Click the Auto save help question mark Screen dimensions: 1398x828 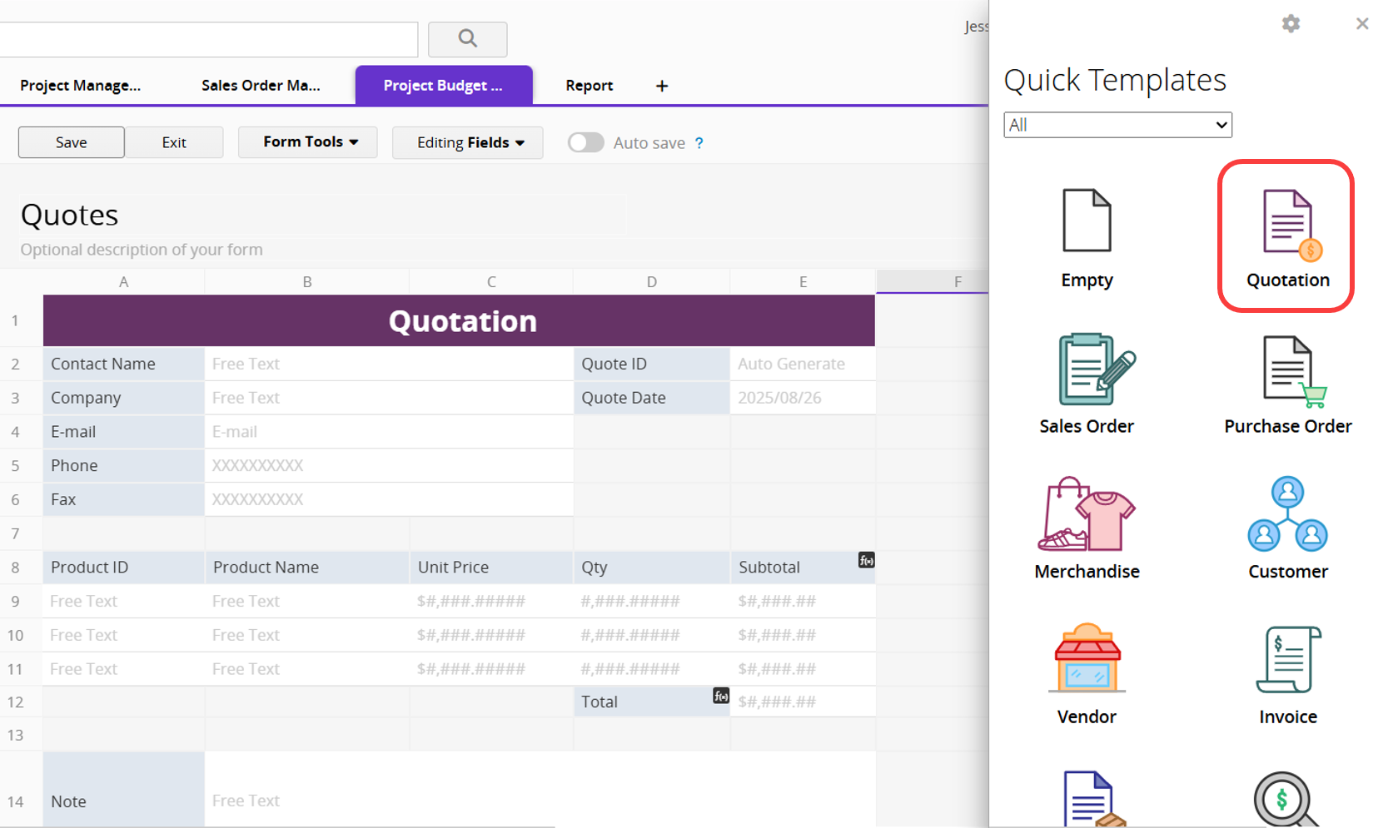pyautogui.click(x=699, y=143)
